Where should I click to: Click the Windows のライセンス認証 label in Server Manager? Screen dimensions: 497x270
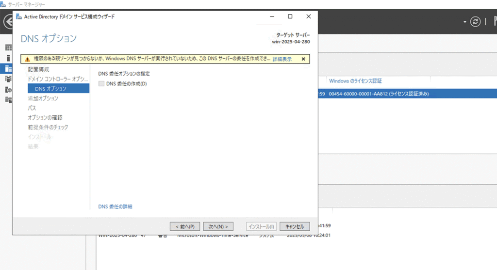[x=355, y=81]
